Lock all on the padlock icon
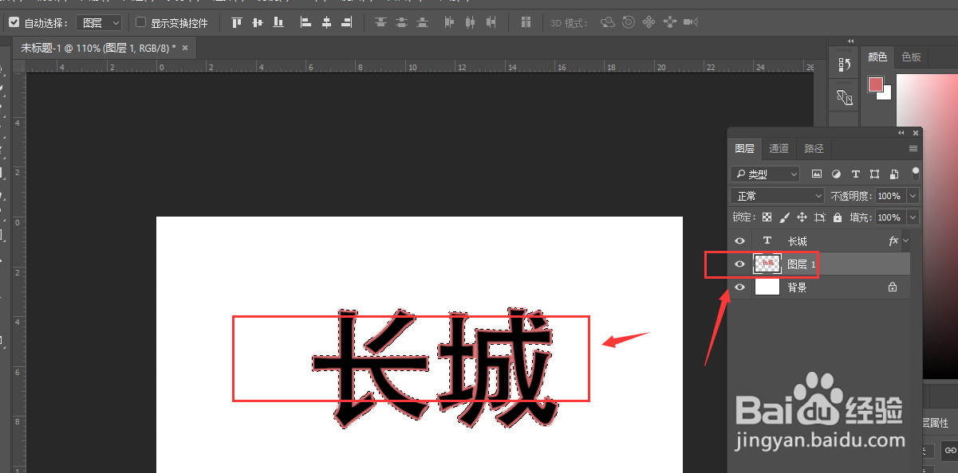This screenshot has width=958, height=473. click(x=838, y=217)
